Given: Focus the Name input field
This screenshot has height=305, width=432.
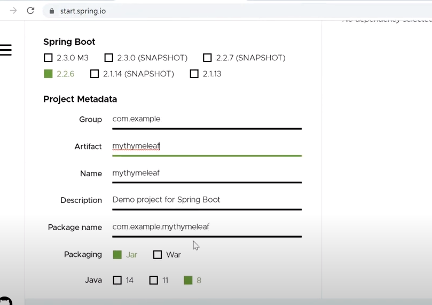Looking at the screenshot, I should pyautogui.click(x=207, y=173).
